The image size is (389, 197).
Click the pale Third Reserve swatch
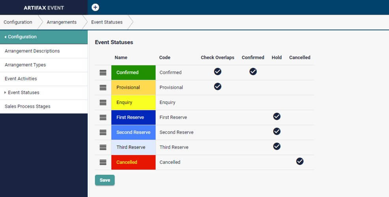133,147
